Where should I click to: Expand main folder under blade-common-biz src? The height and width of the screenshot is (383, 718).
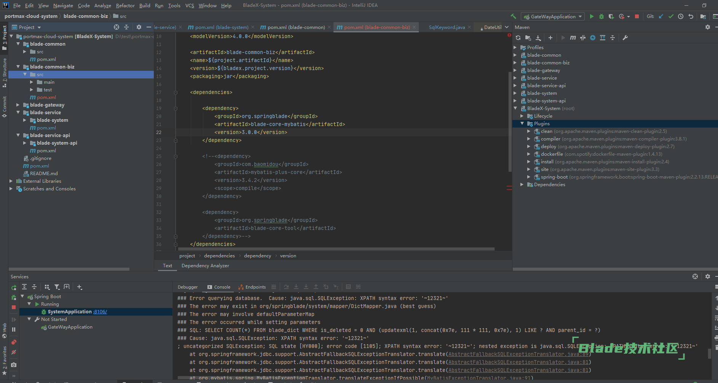point(32,82)
